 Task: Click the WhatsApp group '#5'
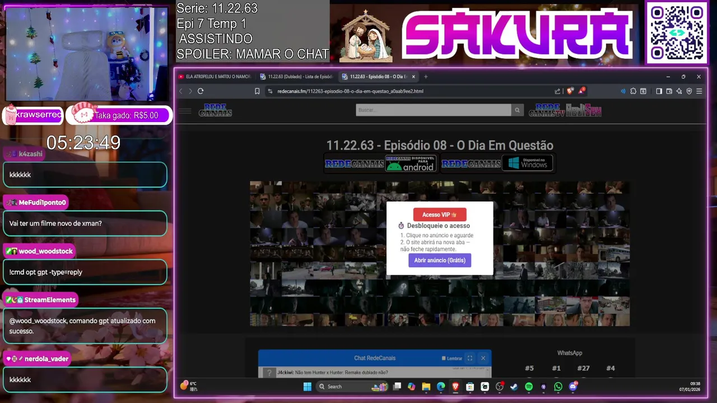(529, 368)
